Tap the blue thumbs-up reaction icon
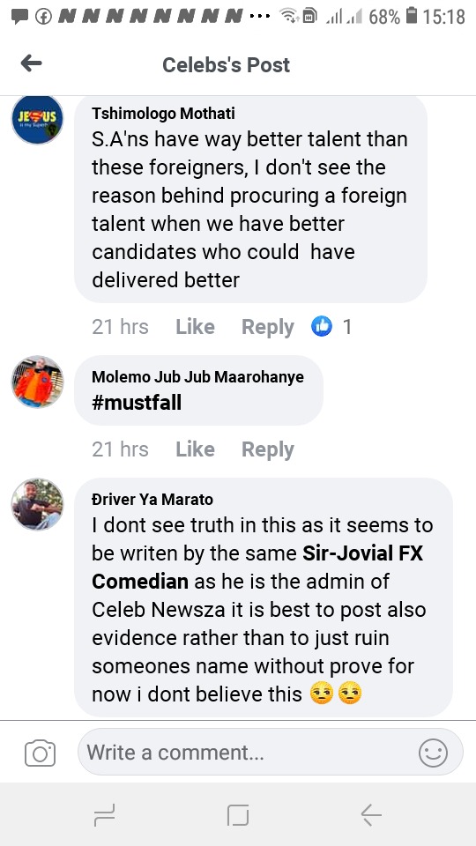 pos(322,326)
